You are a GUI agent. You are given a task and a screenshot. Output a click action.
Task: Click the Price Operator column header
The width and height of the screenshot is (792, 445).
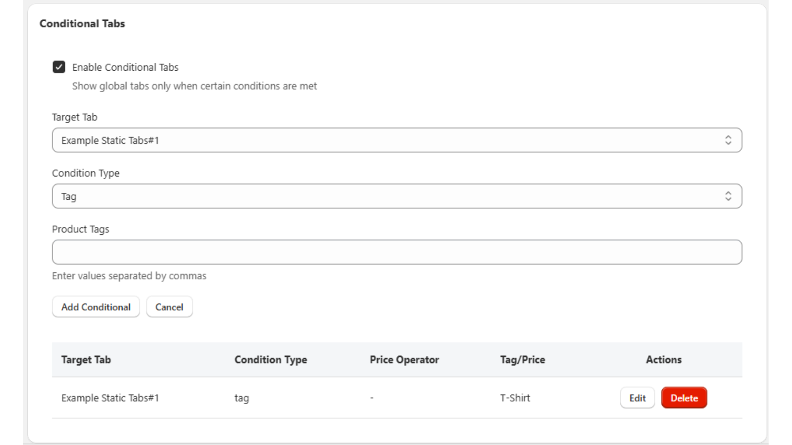[404, 359]
